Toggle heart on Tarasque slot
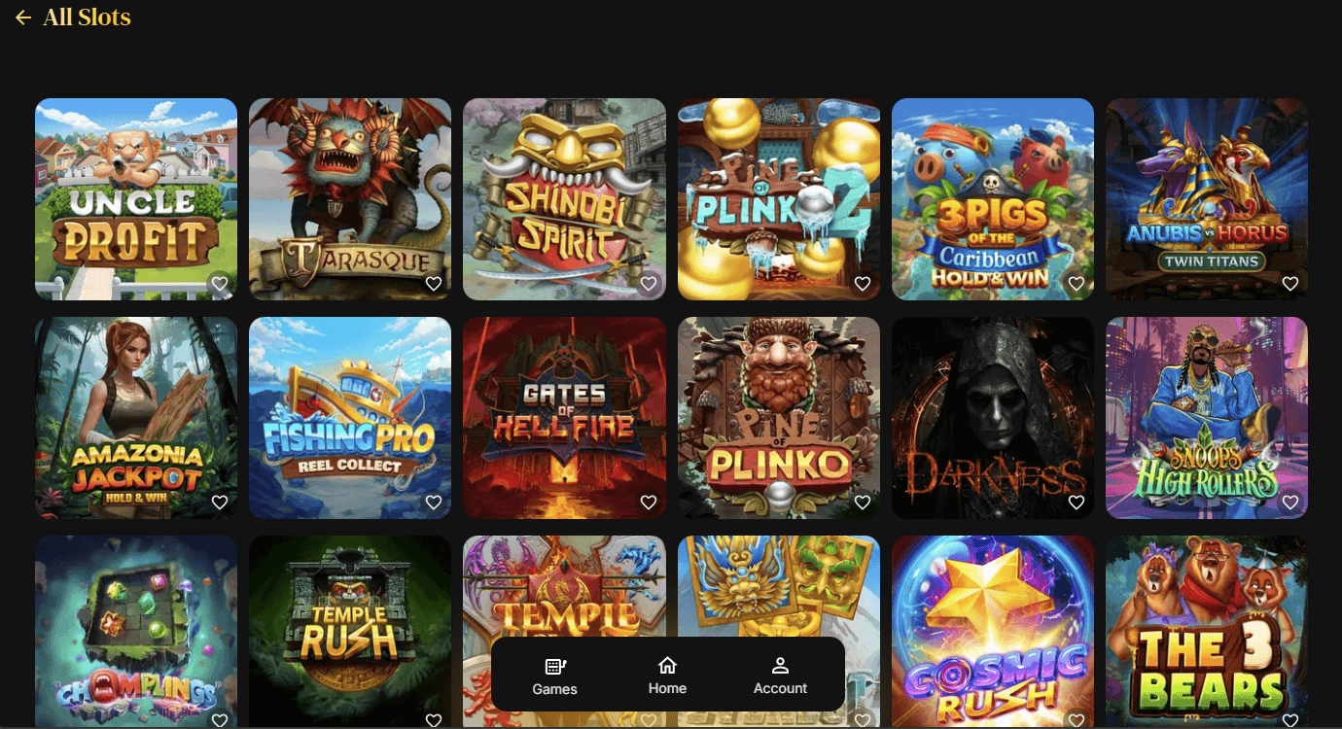The image size is (1342, 729). tap(434, 284)
